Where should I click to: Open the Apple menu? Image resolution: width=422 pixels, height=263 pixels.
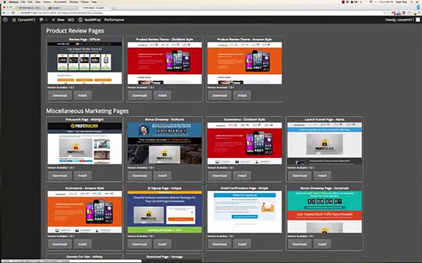4,2
